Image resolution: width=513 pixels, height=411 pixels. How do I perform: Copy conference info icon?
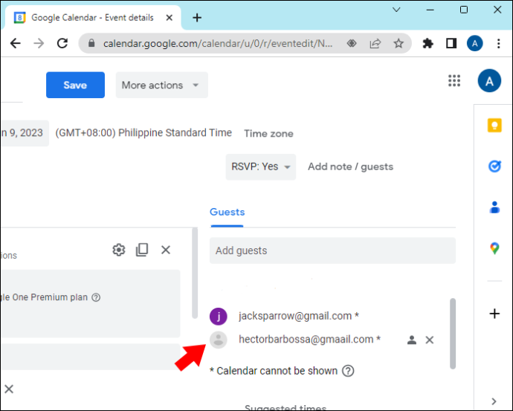[x=142, y=250]
